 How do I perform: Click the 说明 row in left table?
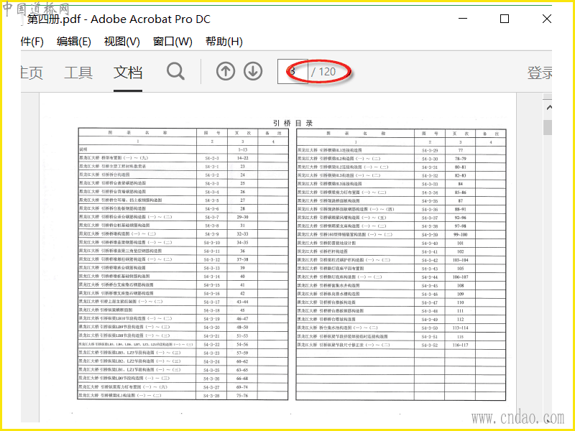pyautogui.click(x=137, y=149)
